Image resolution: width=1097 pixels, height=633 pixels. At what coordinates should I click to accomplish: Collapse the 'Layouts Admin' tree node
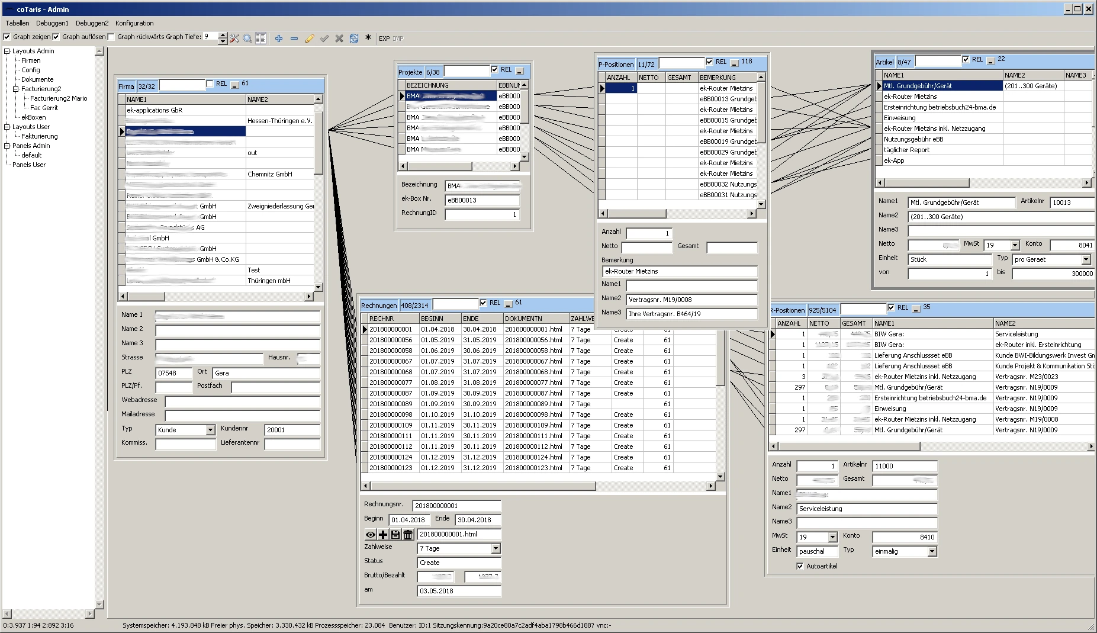7,51
